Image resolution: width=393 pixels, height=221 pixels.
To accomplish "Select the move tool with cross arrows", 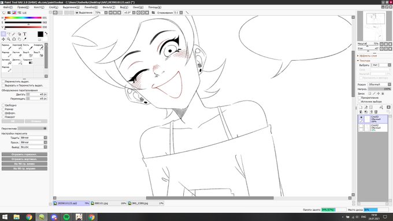I will pos(3,39).
